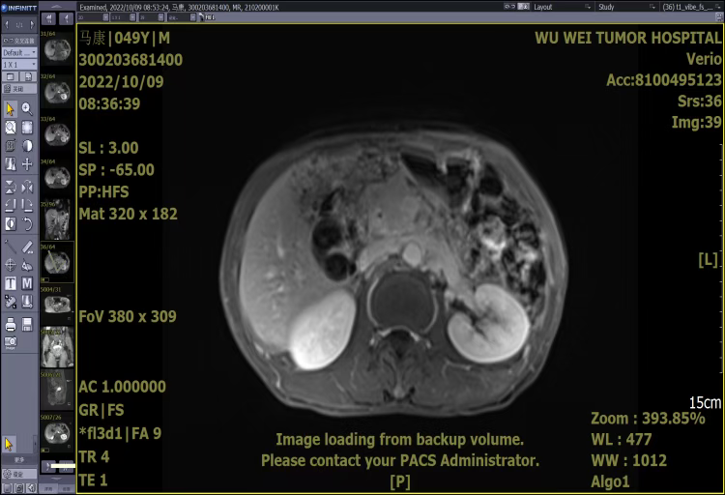Open the Default preset dropdown
The height and width of the screenshot is (495, 725).
[18, 52]
